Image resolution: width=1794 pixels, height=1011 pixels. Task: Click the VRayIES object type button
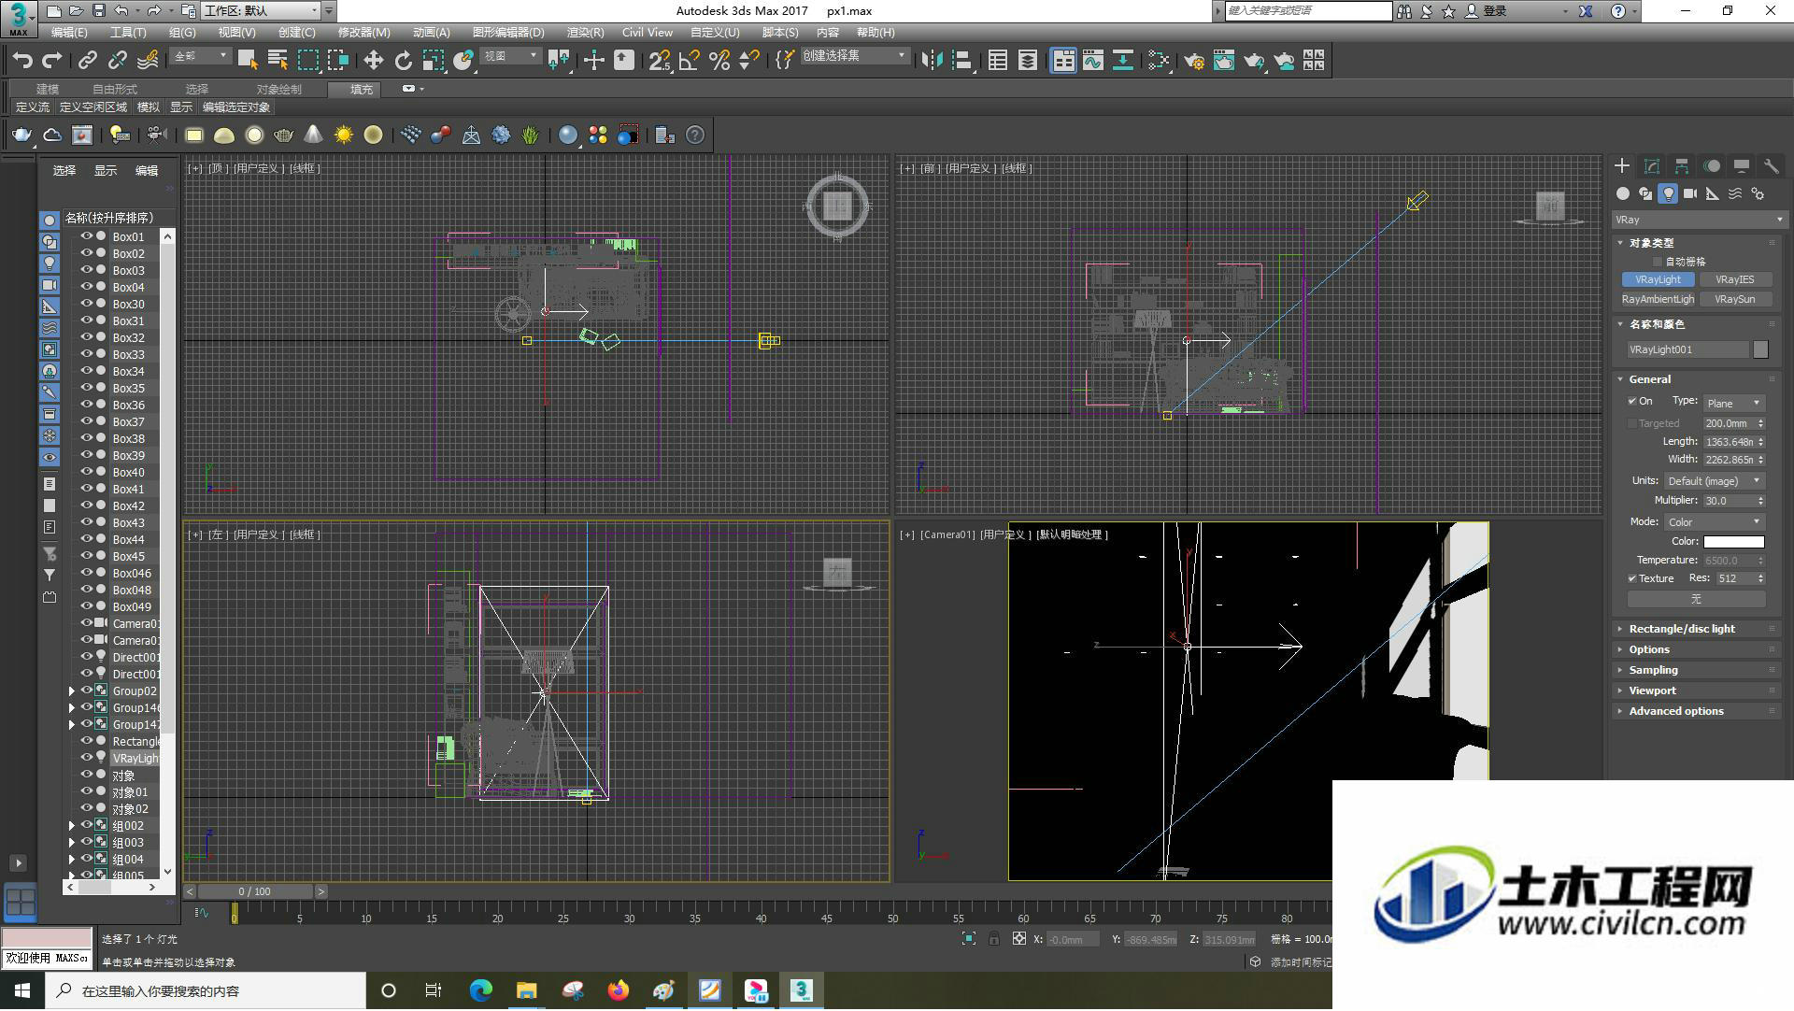[1735, 280]
